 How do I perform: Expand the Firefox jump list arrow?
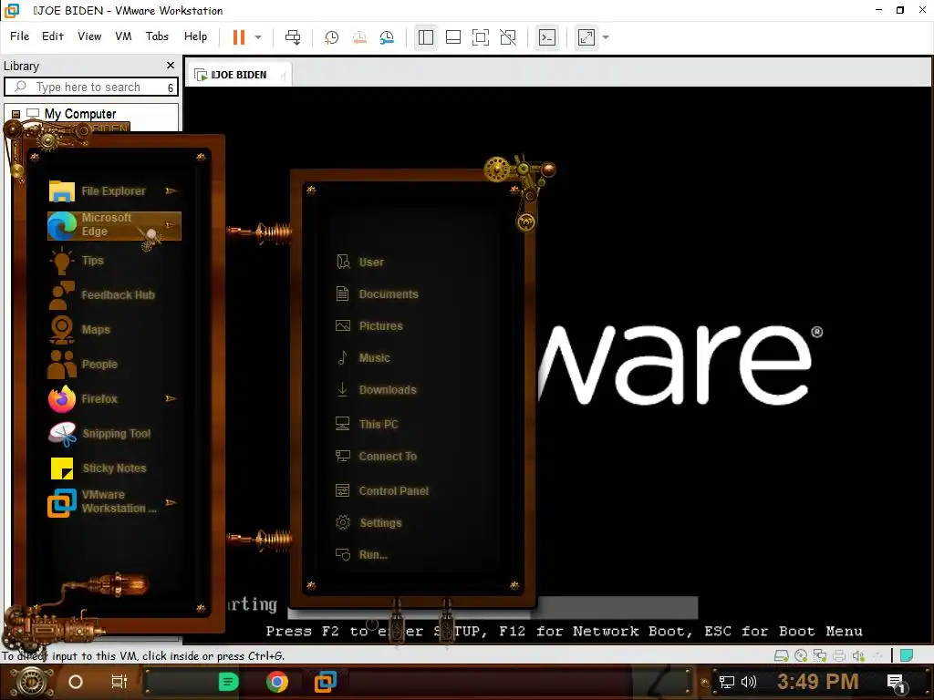point(171,399)
